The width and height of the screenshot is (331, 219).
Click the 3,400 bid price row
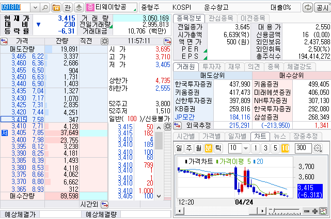pos(54,140)
